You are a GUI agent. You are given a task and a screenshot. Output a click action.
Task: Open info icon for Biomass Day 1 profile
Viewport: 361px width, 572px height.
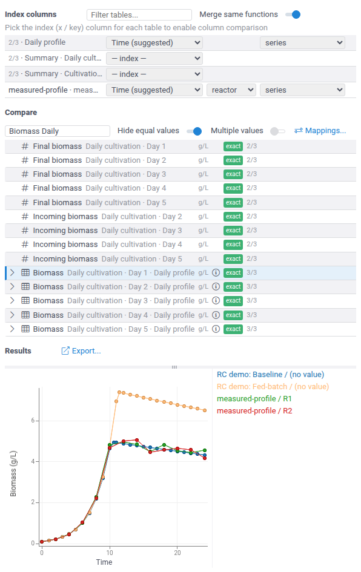click(x=216, y=272)
